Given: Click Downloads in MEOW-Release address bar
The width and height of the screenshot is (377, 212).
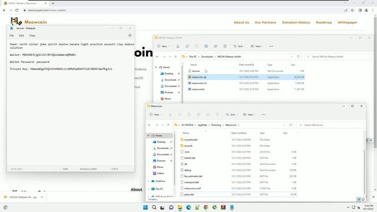Looking at the screenshot, I should tap(207, 57).
